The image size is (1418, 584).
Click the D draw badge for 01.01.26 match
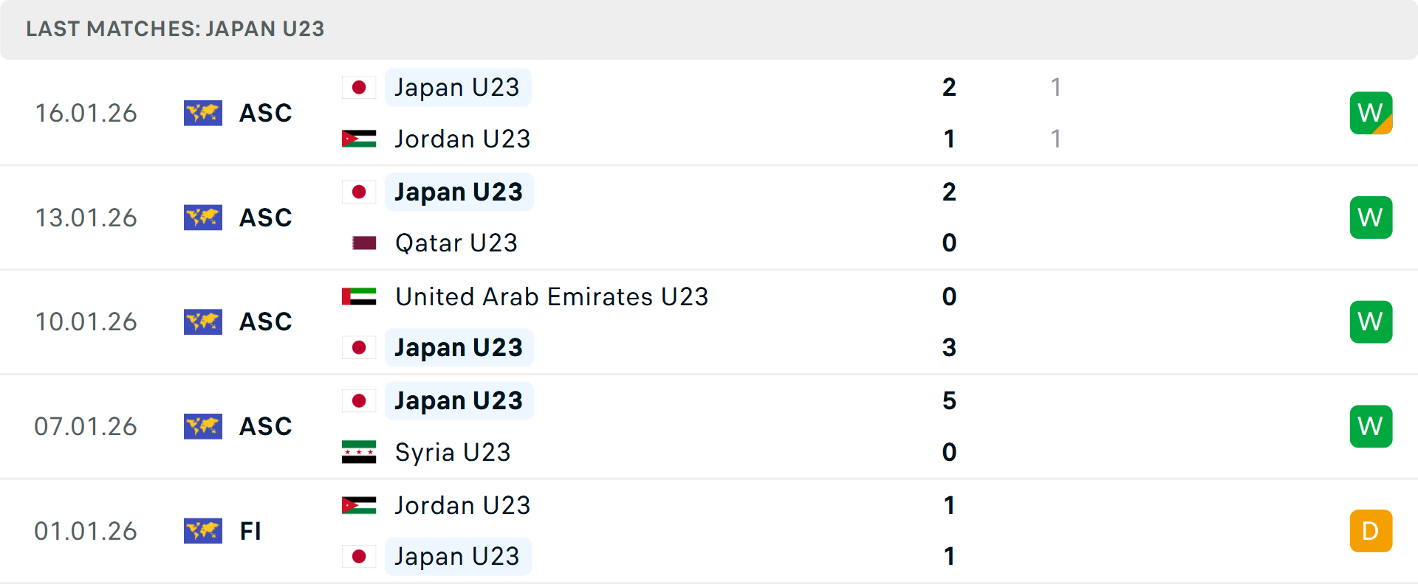(1371, 531)
